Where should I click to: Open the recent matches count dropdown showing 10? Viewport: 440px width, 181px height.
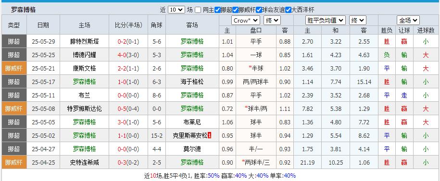pos(176,10)
